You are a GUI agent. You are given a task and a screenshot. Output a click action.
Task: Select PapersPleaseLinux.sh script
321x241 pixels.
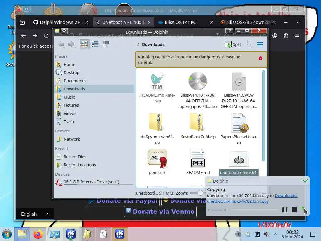[x=239, y=129]
